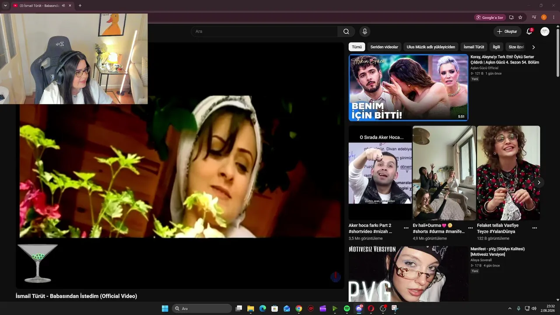Expand the tab search dropdown arrow
Screen dimensions: 560x315
(x=5, y=6)
